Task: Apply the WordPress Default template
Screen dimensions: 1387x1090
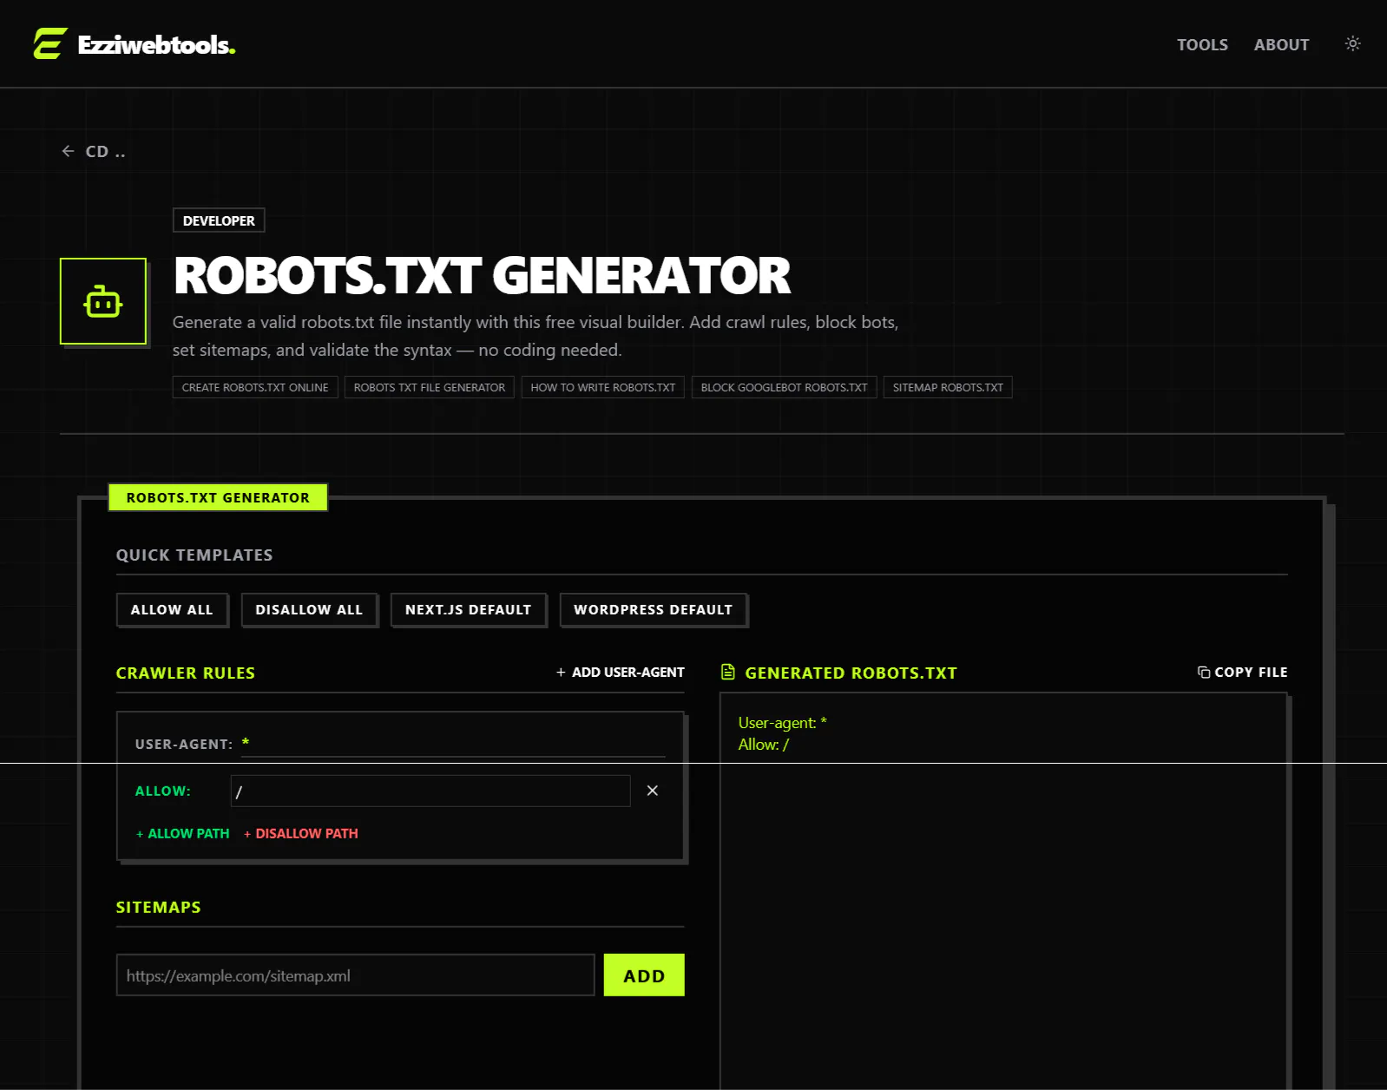Action: (x=653, y=609)
